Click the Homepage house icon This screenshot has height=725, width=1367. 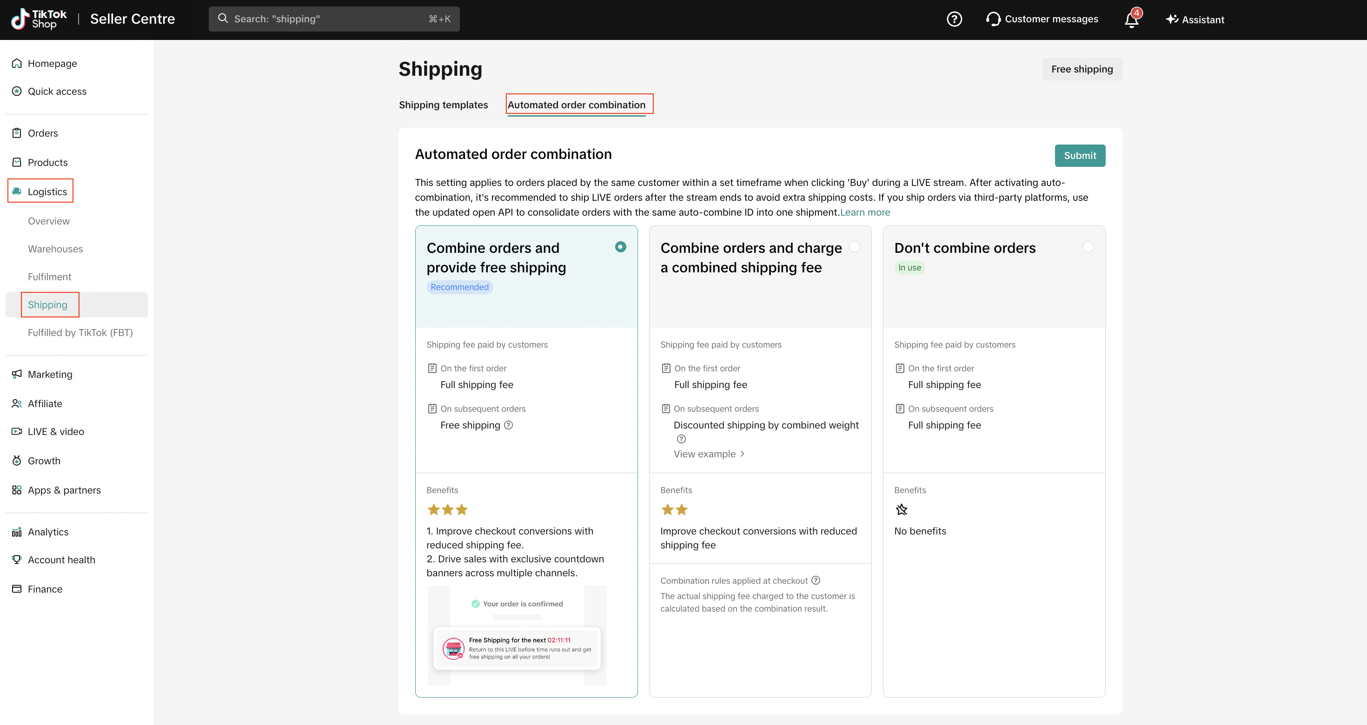[x=17, y=63]
